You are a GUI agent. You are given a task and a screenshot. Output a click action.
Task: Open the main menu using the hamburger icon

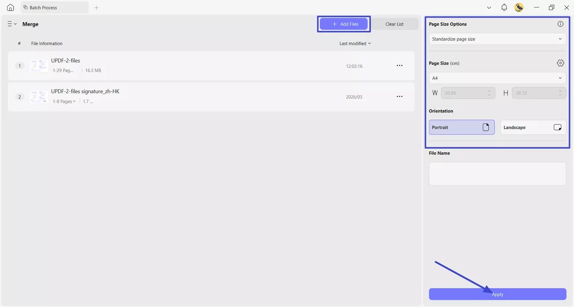(x=9, y=23)
